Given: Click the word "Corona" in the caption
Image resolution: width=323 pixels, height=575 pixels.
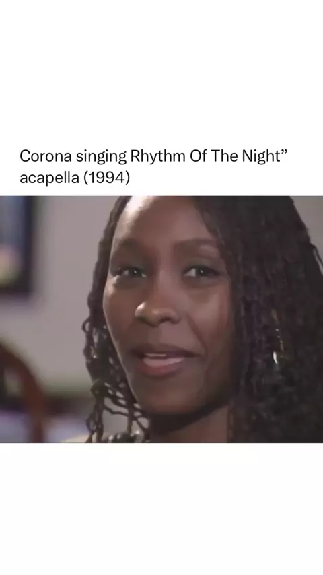Looking at the screenshot, I should [45, 156].
